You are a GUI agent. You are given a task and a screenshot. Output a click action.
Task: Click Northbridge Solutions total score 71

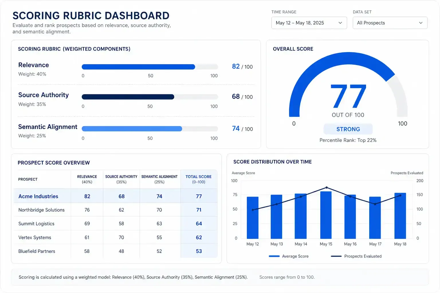[x=199, y=210]
